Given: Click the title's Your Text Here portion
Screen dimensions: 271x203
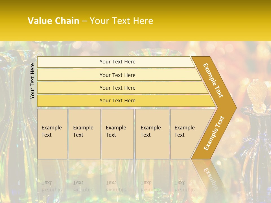Looking at the screenshot, I should tap(121, 21).
